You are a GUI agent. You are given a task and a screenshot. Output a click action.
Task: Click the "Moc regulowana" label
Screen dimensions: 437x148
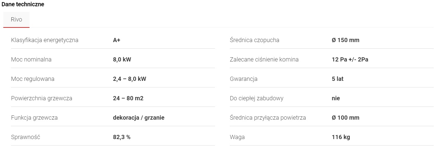(x=33, y=79)
